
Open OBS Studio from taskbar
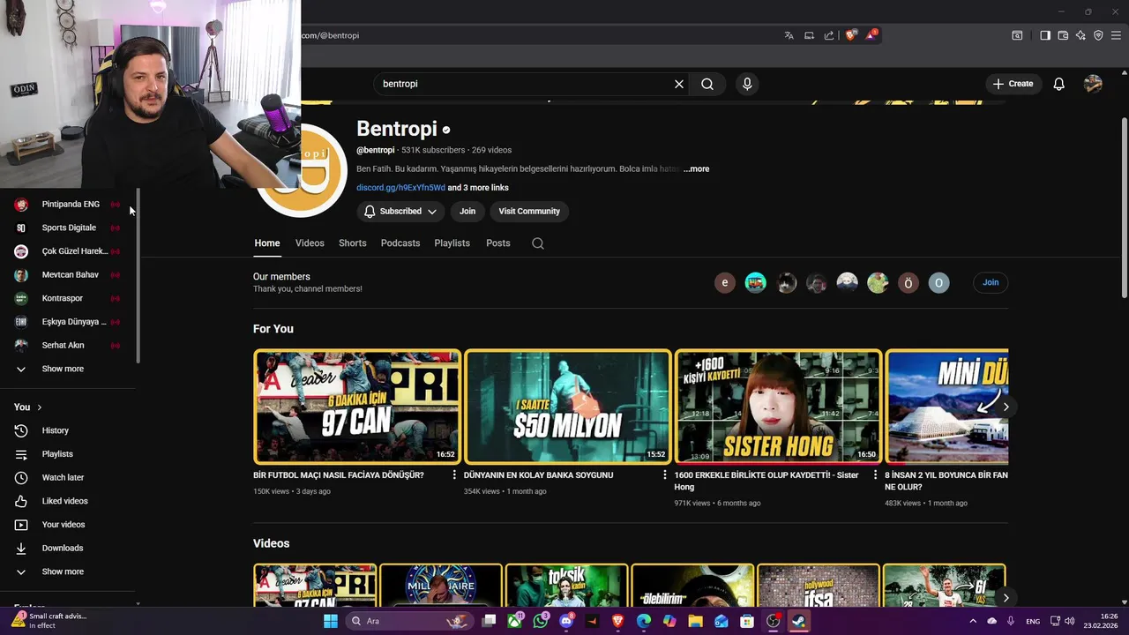point(774,621)
